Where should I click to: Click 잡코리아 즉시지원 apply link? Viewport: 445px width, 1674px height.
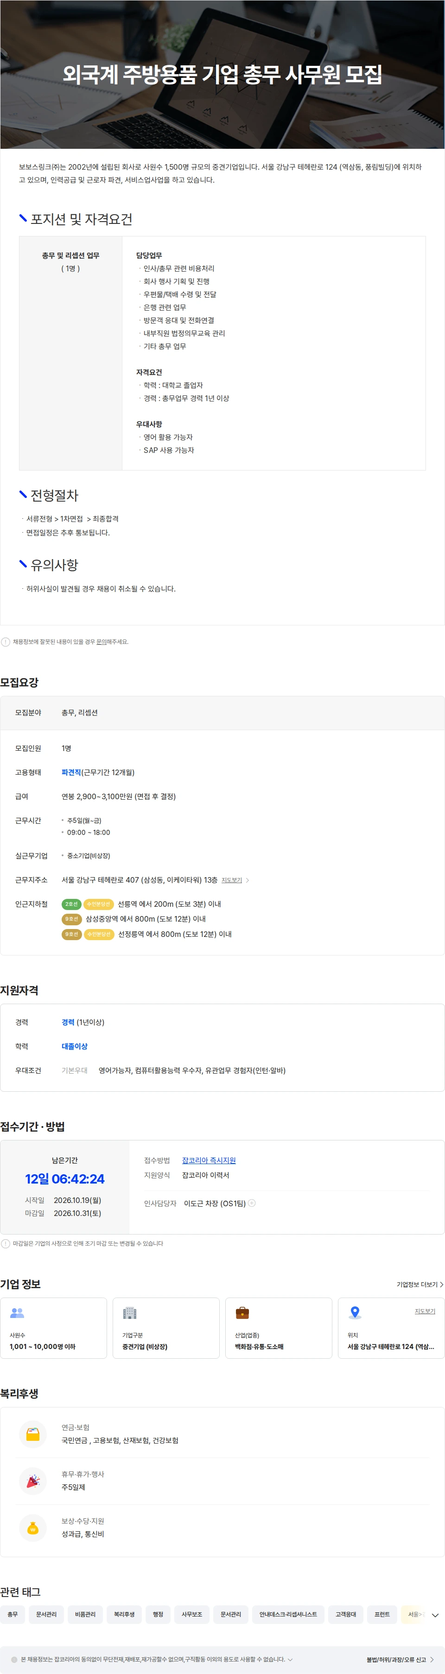(209, 1160)
